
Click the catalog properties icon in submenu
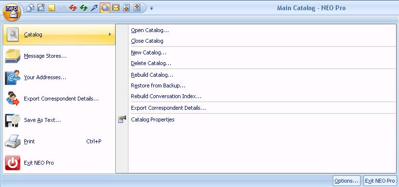[122, 119]
